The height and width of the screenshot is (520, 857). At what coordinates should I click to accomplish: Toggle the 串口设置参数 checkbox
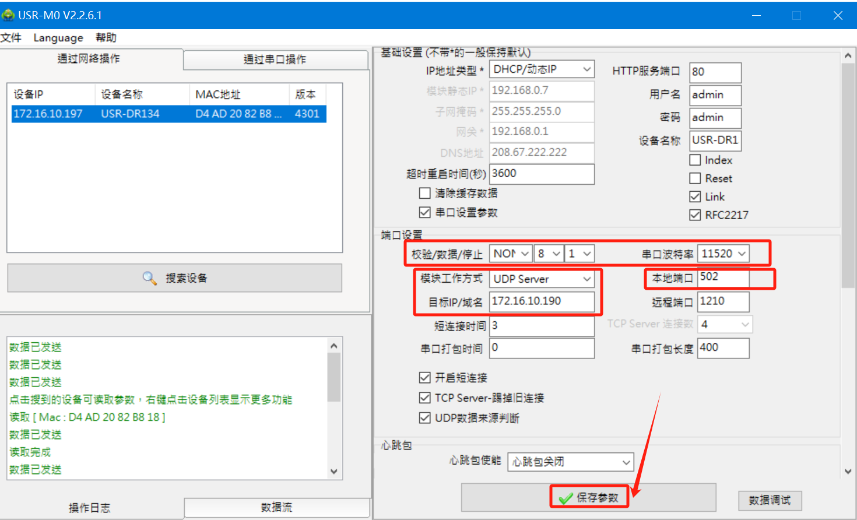tap(425, 212)
